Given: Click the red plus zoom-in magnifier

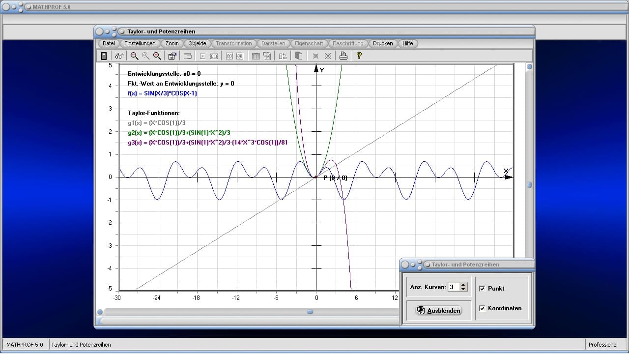Looking at the screenshot, I should [x=157, y=56].
